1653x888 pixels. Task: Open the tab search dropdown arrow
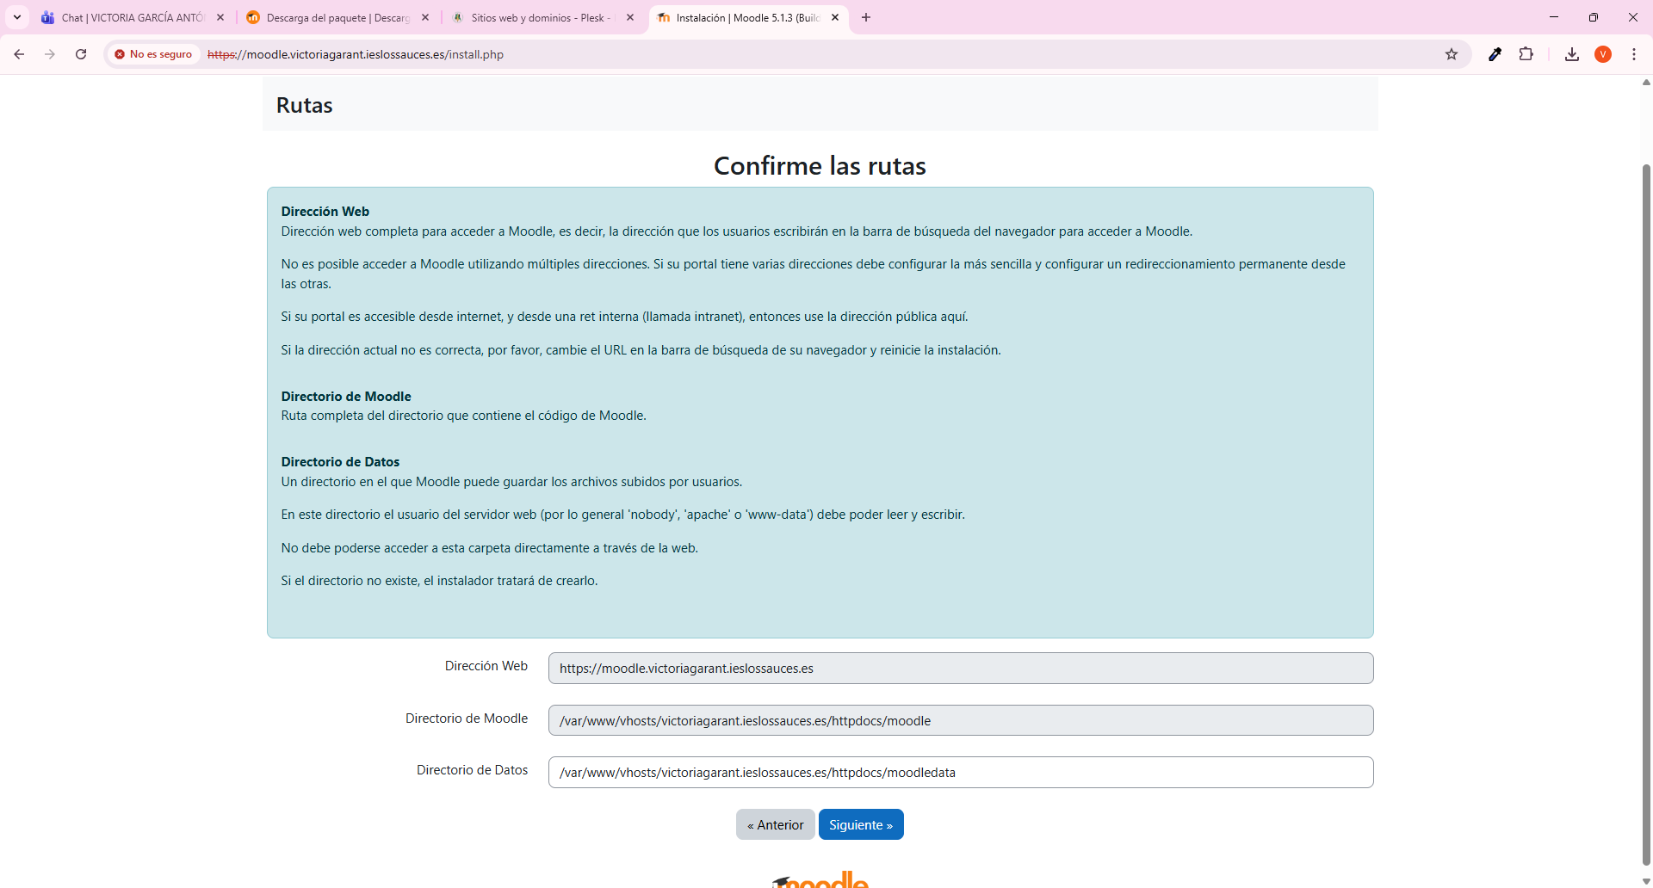pyautogui.click(x=17, y=17)
